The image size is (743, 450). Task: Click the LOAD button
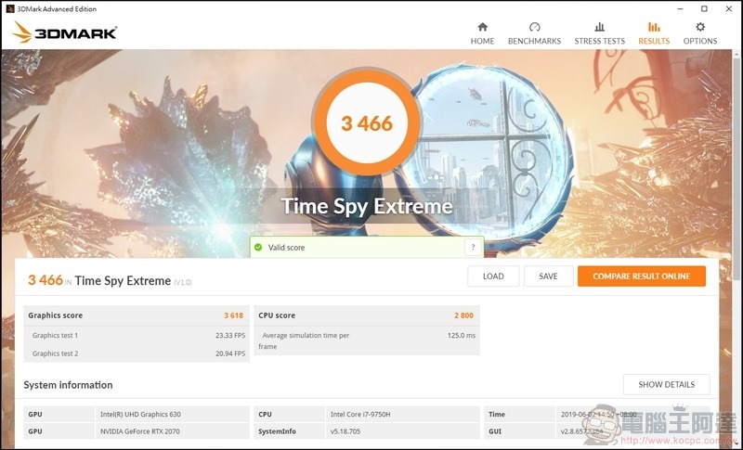click(493, 276)
